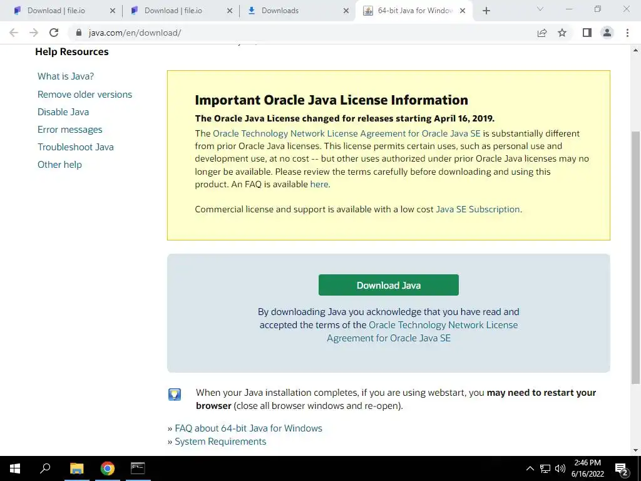The width and height of the screenshot is (641, 481).
Task: Click Important Oracle Java License Information heading
Action: coord(332,100)
